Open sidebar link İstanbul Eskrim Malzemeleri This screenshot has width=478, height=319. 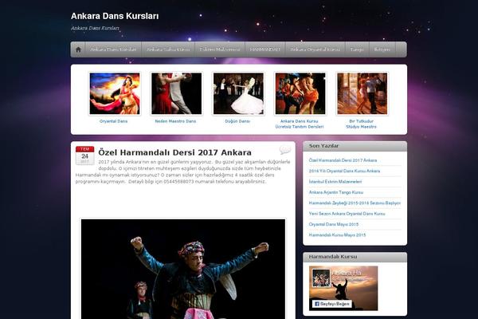click(335, 182)
